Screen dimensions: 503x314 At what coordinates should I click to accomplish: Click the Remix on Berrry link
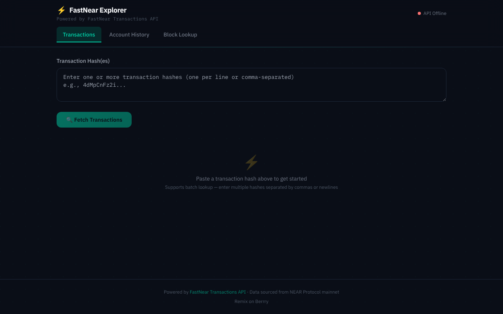pos(251,301)
